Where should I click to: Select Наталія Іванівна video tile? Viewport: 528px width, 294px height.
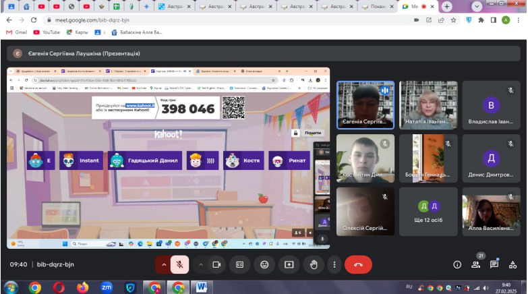point(428,105)
